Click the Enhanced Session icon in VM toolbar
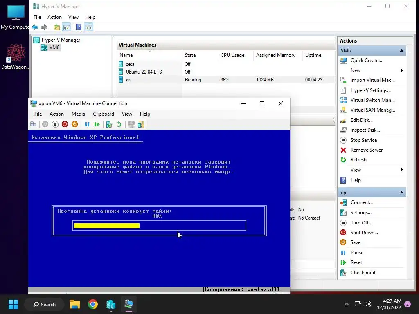 pos(131,124)
